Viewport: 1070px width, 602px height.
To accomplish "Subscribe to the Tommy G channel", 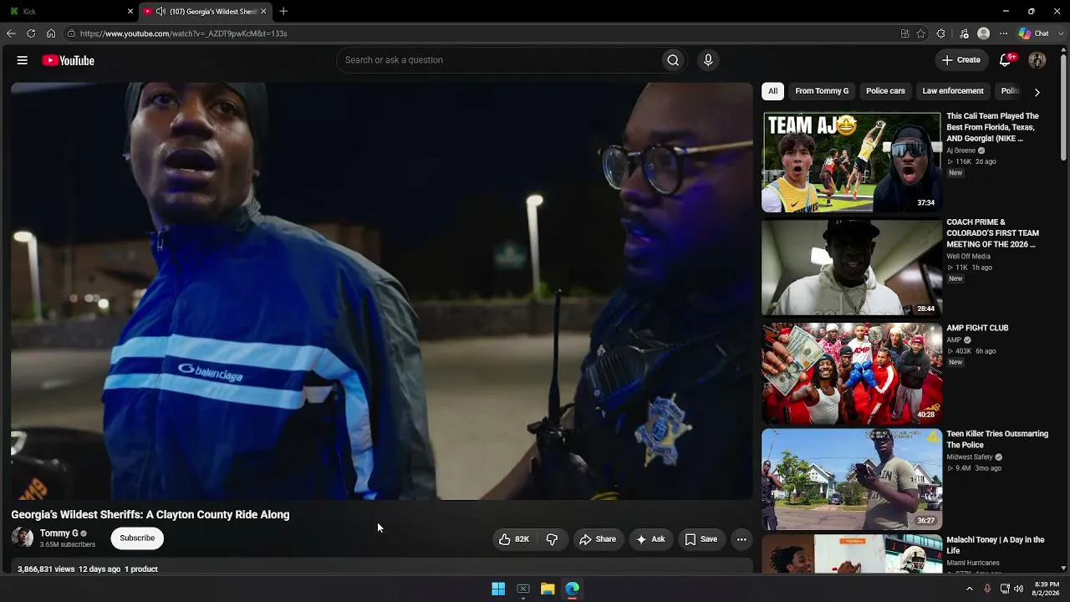I will [137, 538].
